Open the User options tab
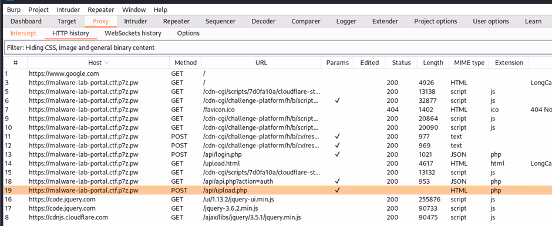 coord(491,21)
